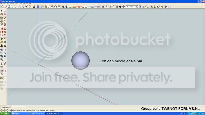Click the Zoom Extents tool
The image size is (205, 115).
(2, 60)
